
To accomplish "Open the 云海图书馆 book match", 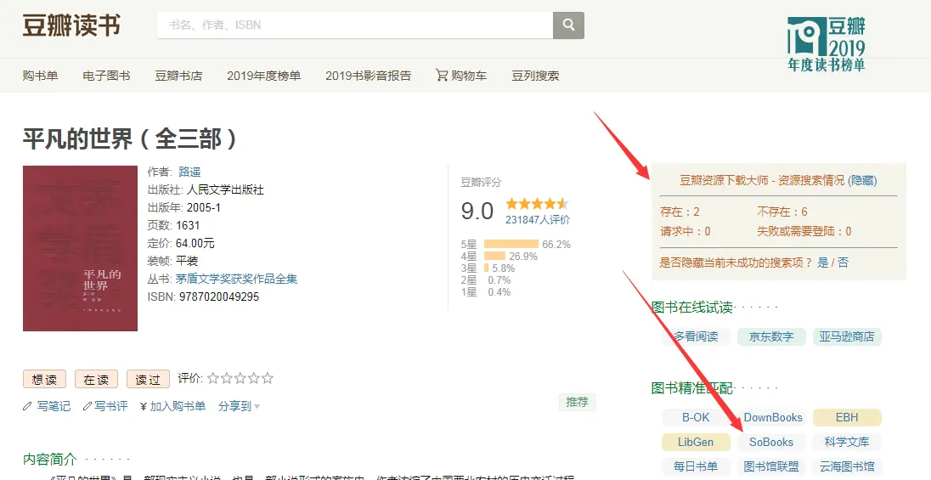I will (847, 466).
